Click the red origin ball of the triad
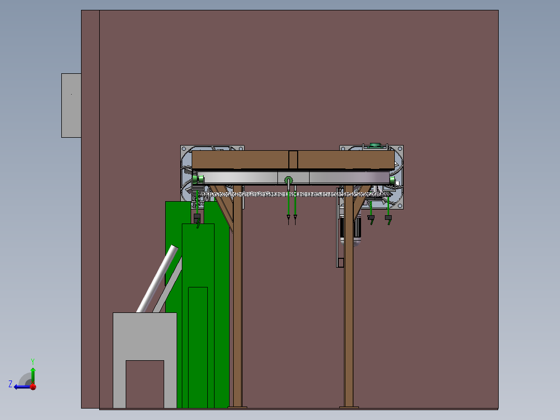The width and height of the screenshot is (560, 420). tap(33, 387)
